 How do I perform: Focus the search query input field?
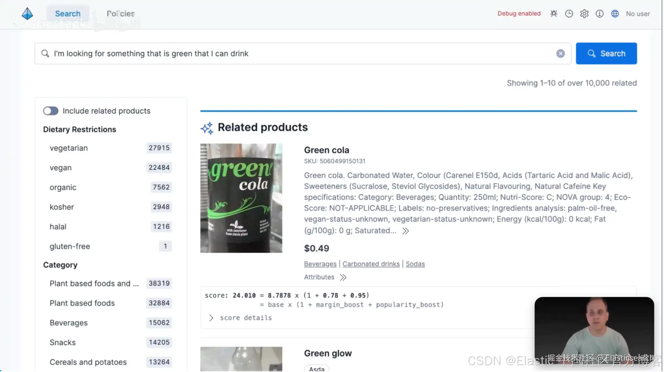303,54
